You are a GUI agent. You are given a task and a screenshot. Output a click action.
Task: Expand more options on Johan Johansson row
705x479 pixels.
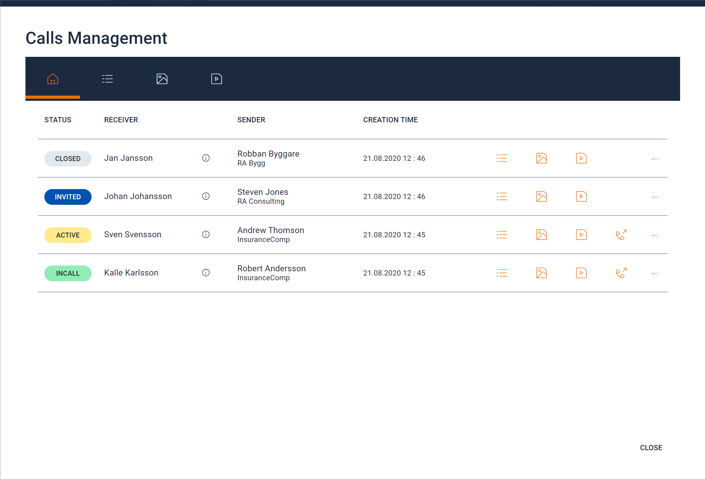click(655, 197)
